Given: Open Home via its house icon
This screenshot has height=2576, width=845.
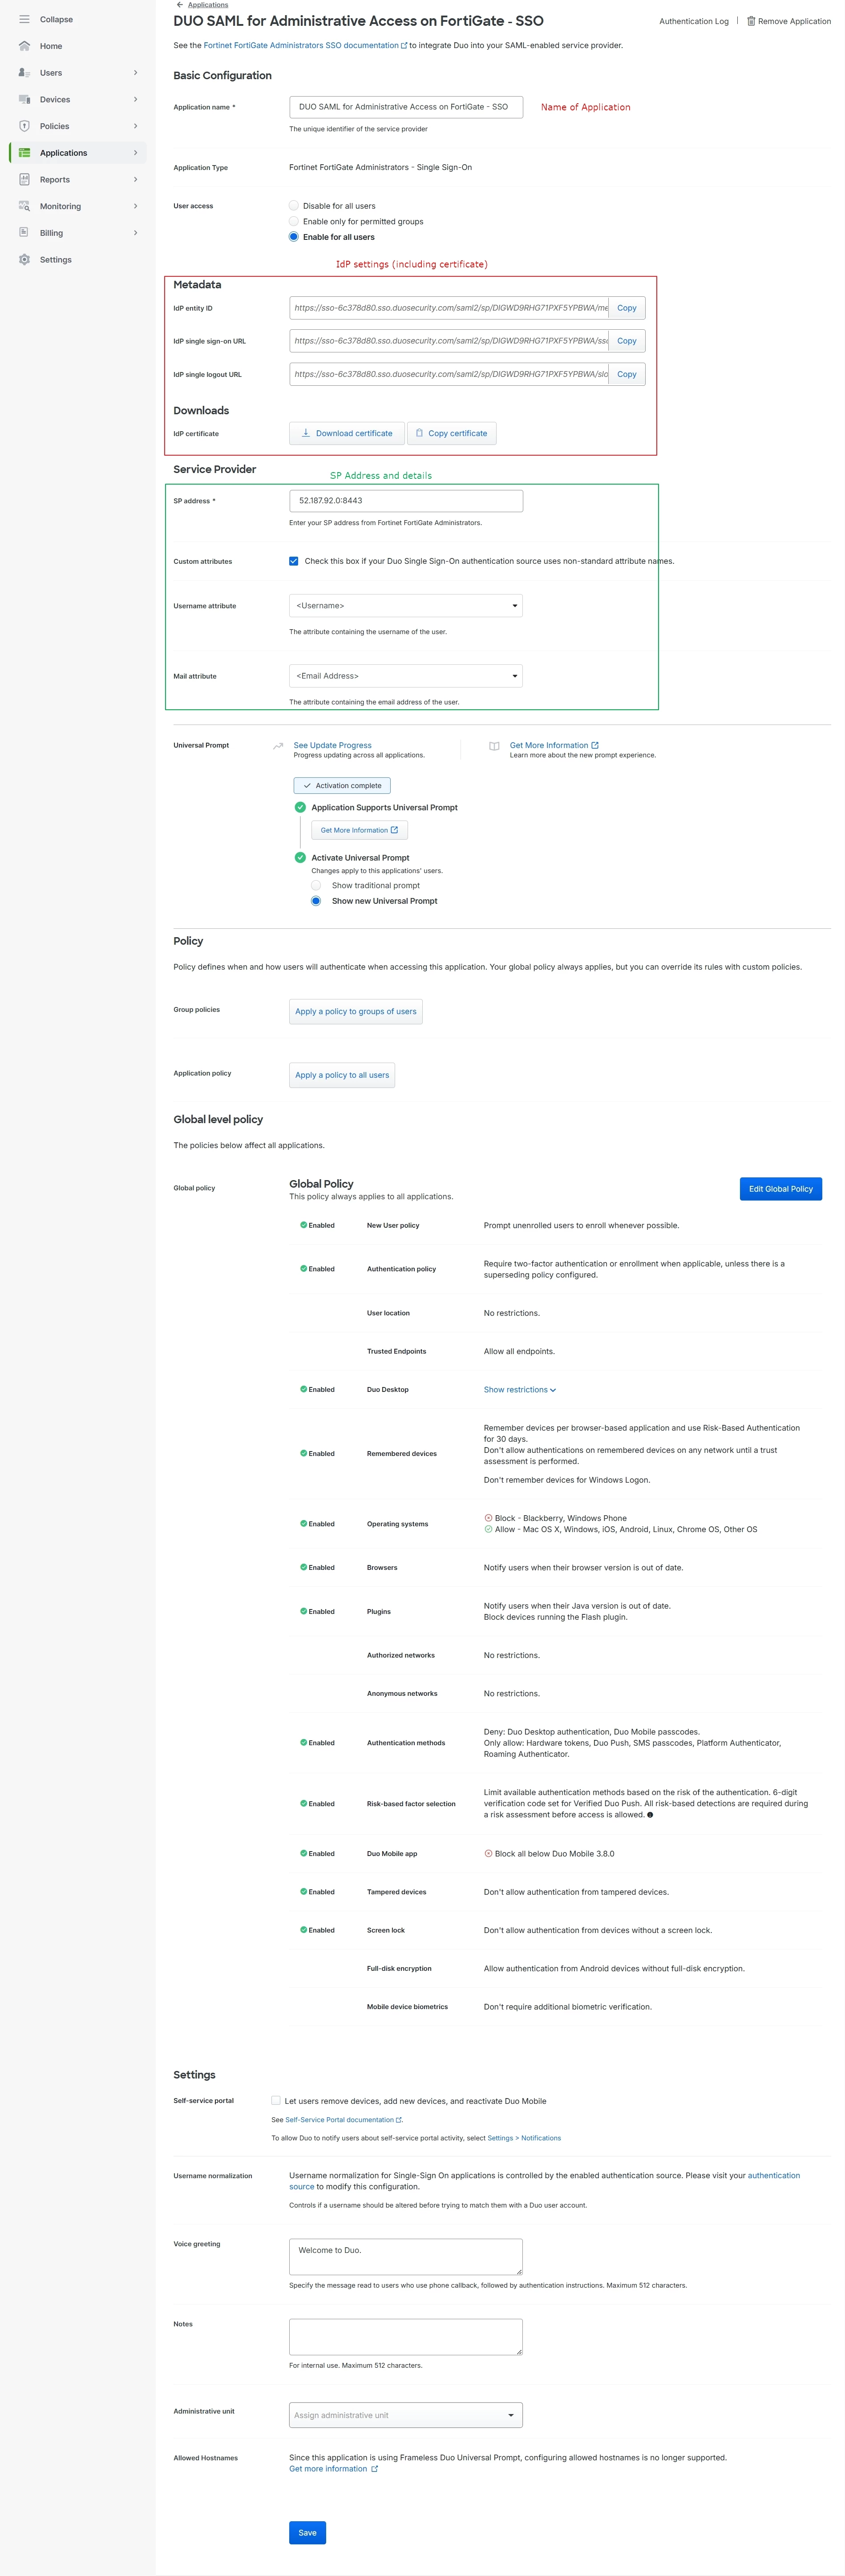Looking at the screenshot, I should tap(24, 46).
